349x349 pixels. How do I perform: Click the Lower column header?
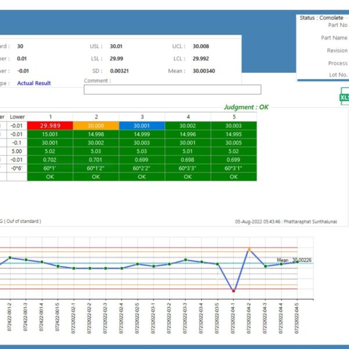point(17,117)
